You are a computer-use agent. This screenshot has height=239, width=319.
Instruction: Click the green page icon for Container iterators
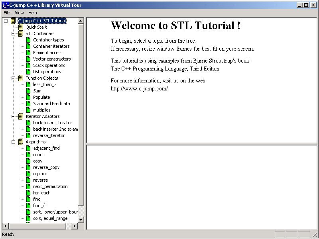point(28,46)
